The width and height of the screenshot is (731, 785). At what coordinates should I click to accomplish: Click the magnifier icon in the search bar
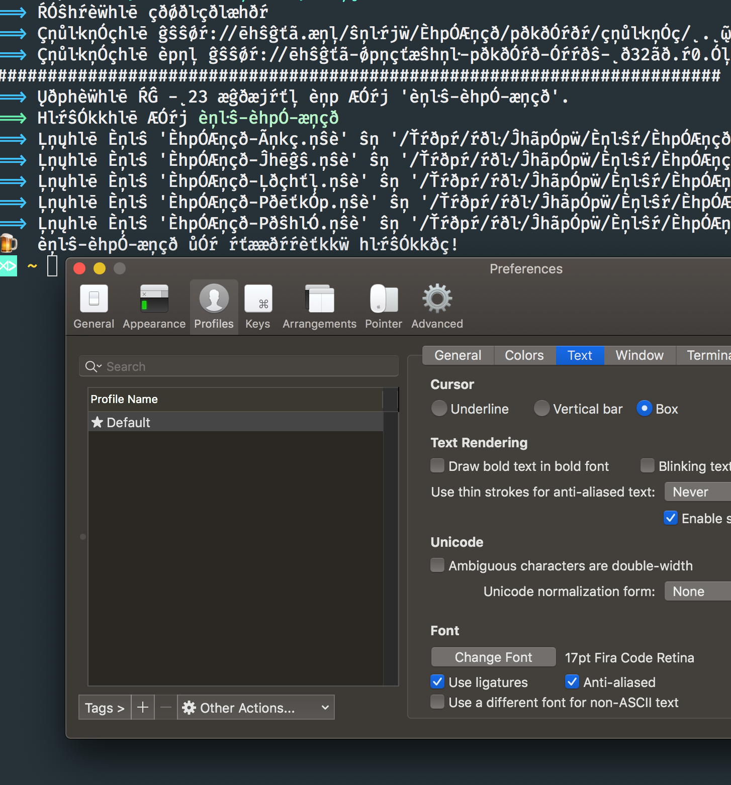point(93,366)
